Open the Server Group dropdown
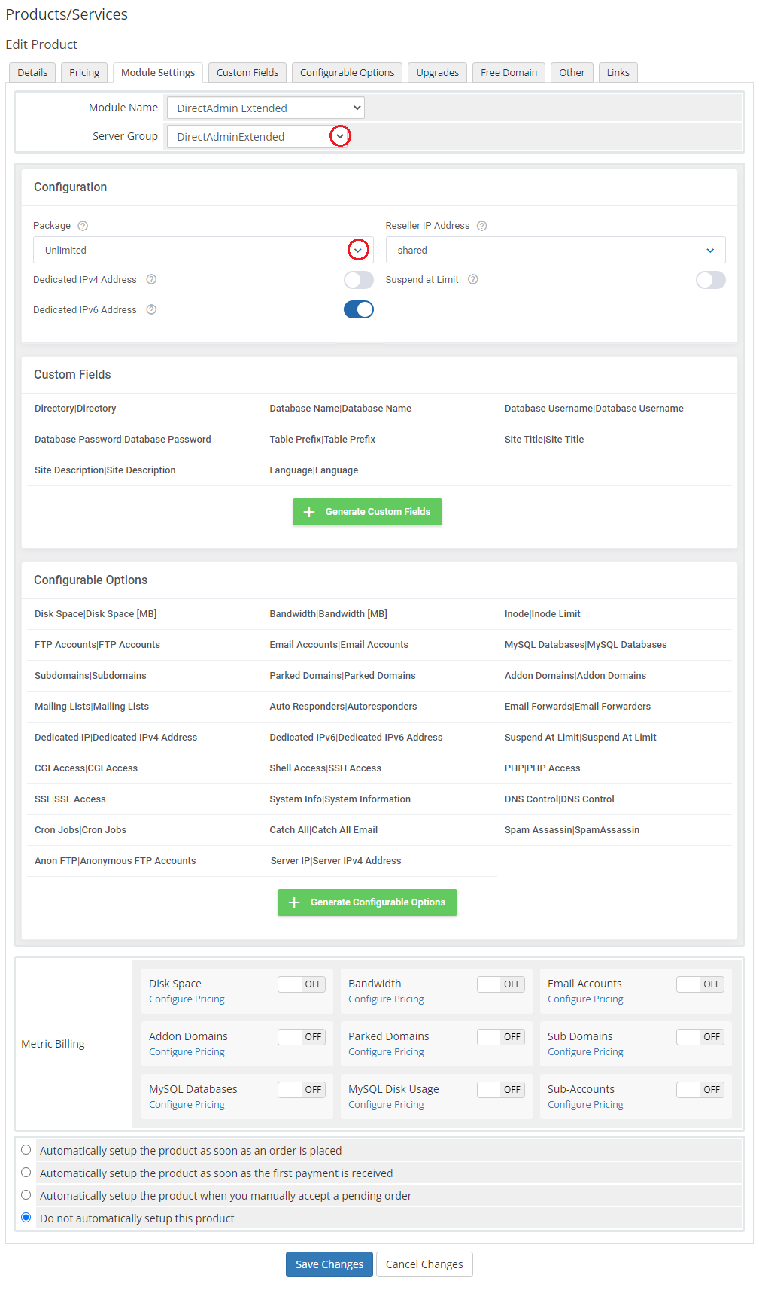The image size is (759, 1293). (x=259, y=136)
